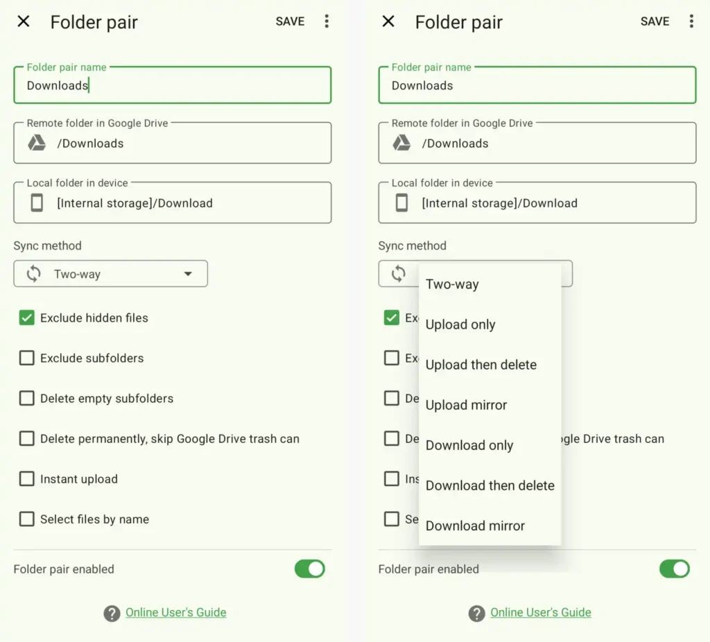710x642 pixels.
Task: Open Online User's Guide link in right panel
Action: click(540, 613)
